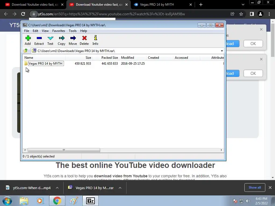Click the 7-Zip taskbar button

91,201
